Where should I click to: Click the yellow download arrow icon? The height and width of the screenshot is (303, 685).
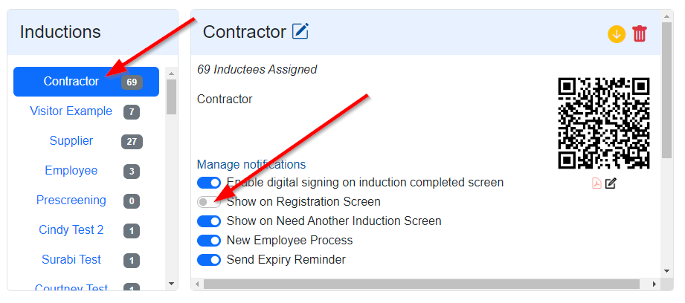[617, 34]
